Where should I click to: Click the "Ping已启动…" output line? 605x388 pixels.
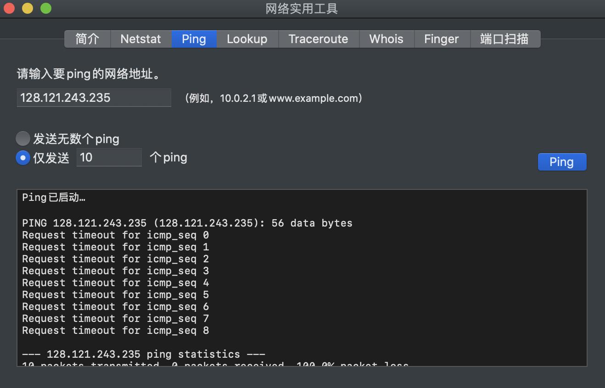pos(54,198)
